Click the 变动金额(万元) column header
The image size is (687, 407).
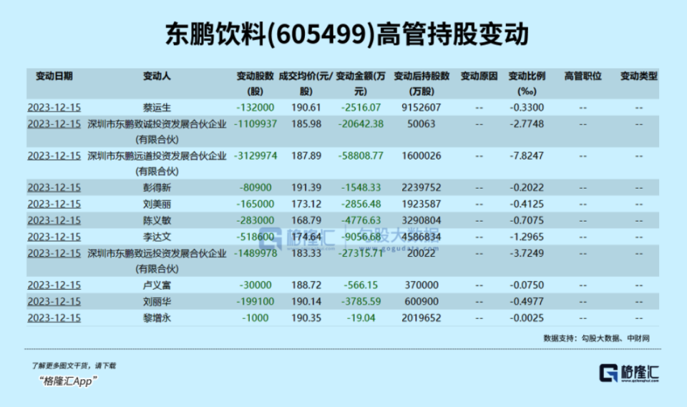361,84
